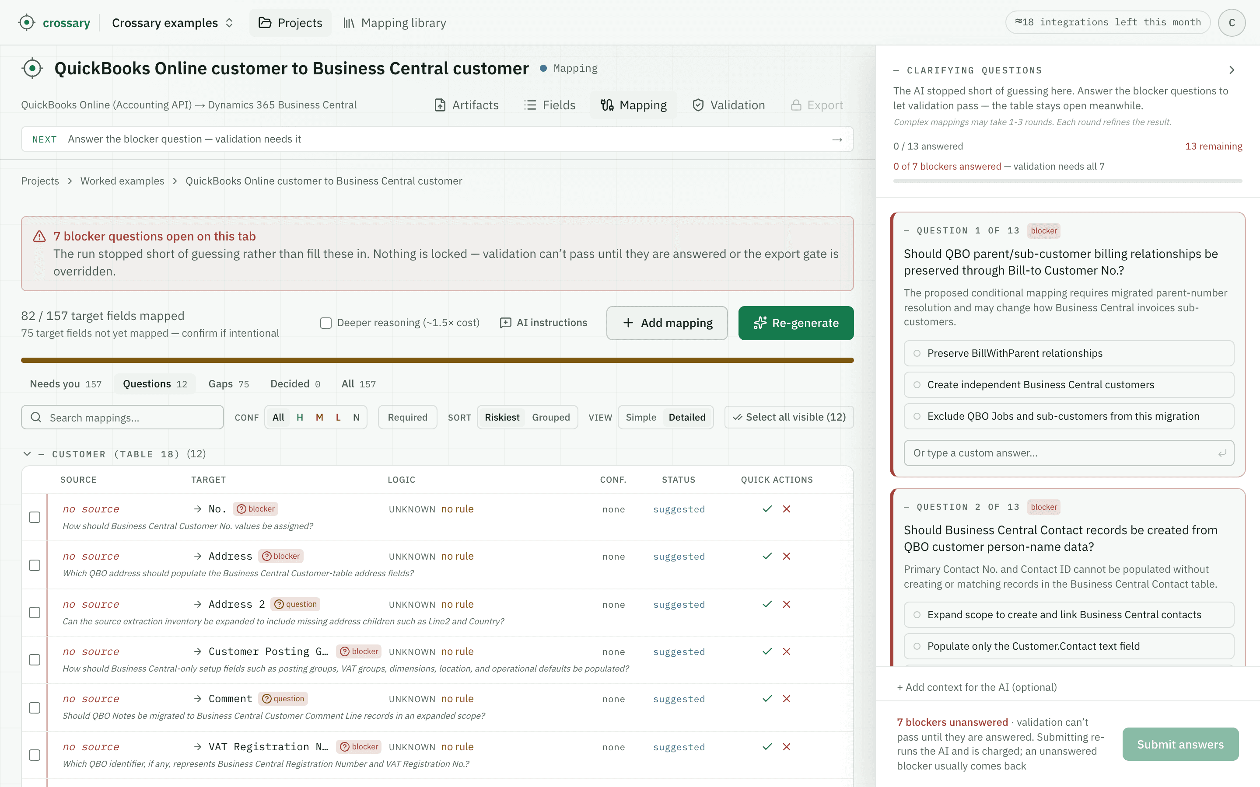Select Preserve BillWithParent relationships option
The width and height of the screenshot is (1260, 787).
click(1069, 353)
